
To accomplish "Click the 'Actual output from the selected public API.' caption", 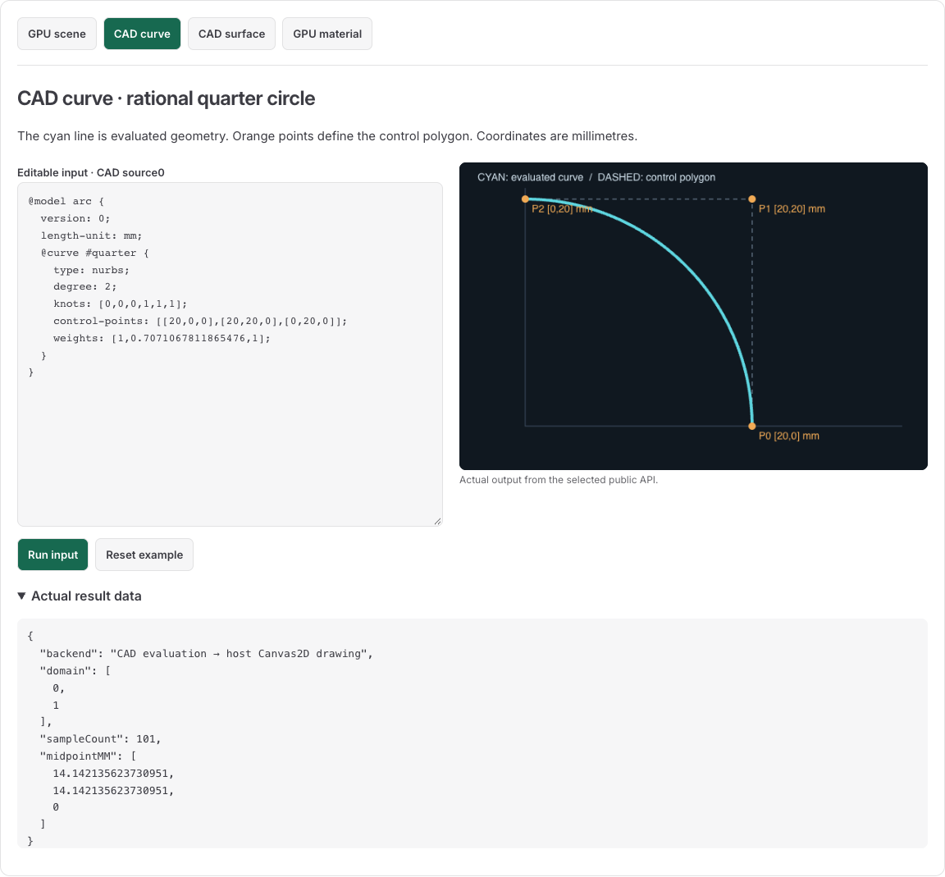I will 559,480.
